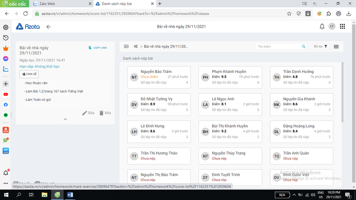This screenshot has height=200, width=356.
Task: Open Facebook from the browser sidebar
Action: click(6, 104)
